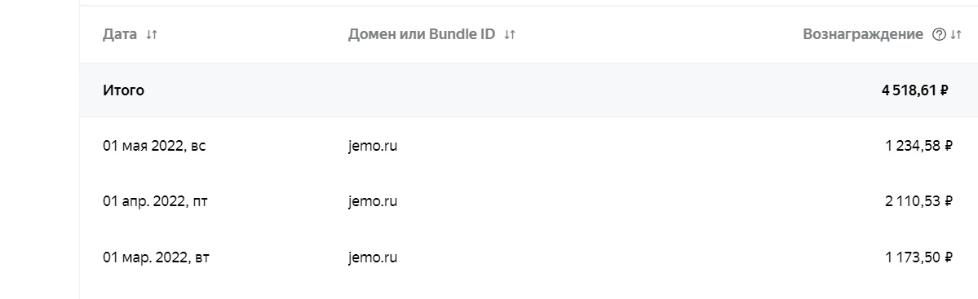This screenshot has width=978, height=299.
Task: Click the total amount 4 518,61
Action: click(x=909, y=90)
